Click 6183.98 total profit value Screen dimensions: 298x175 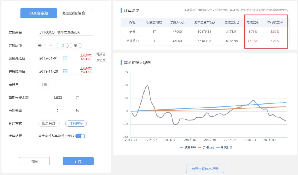coord(232,41)
